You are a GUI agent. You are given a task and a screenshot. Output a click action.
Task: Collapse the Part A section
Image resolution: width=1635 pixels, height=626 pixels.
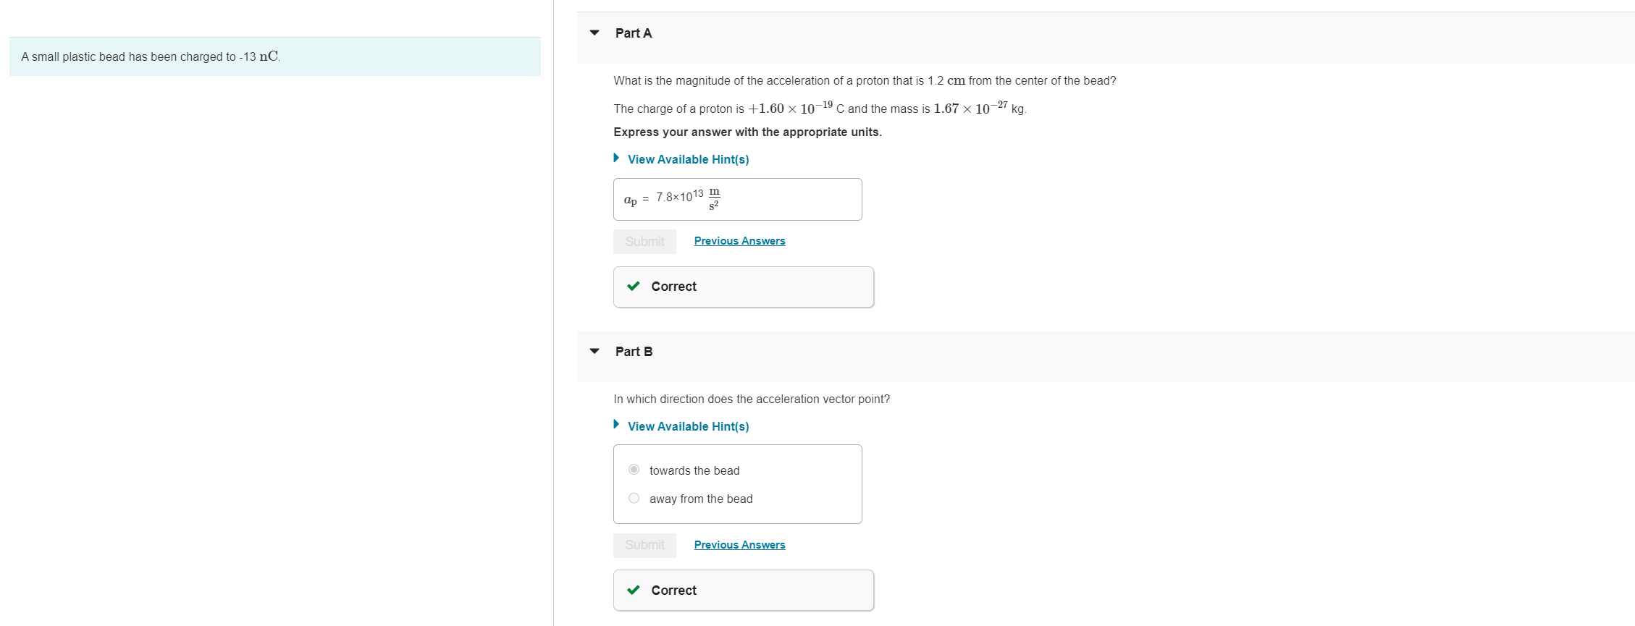[593, 32]
